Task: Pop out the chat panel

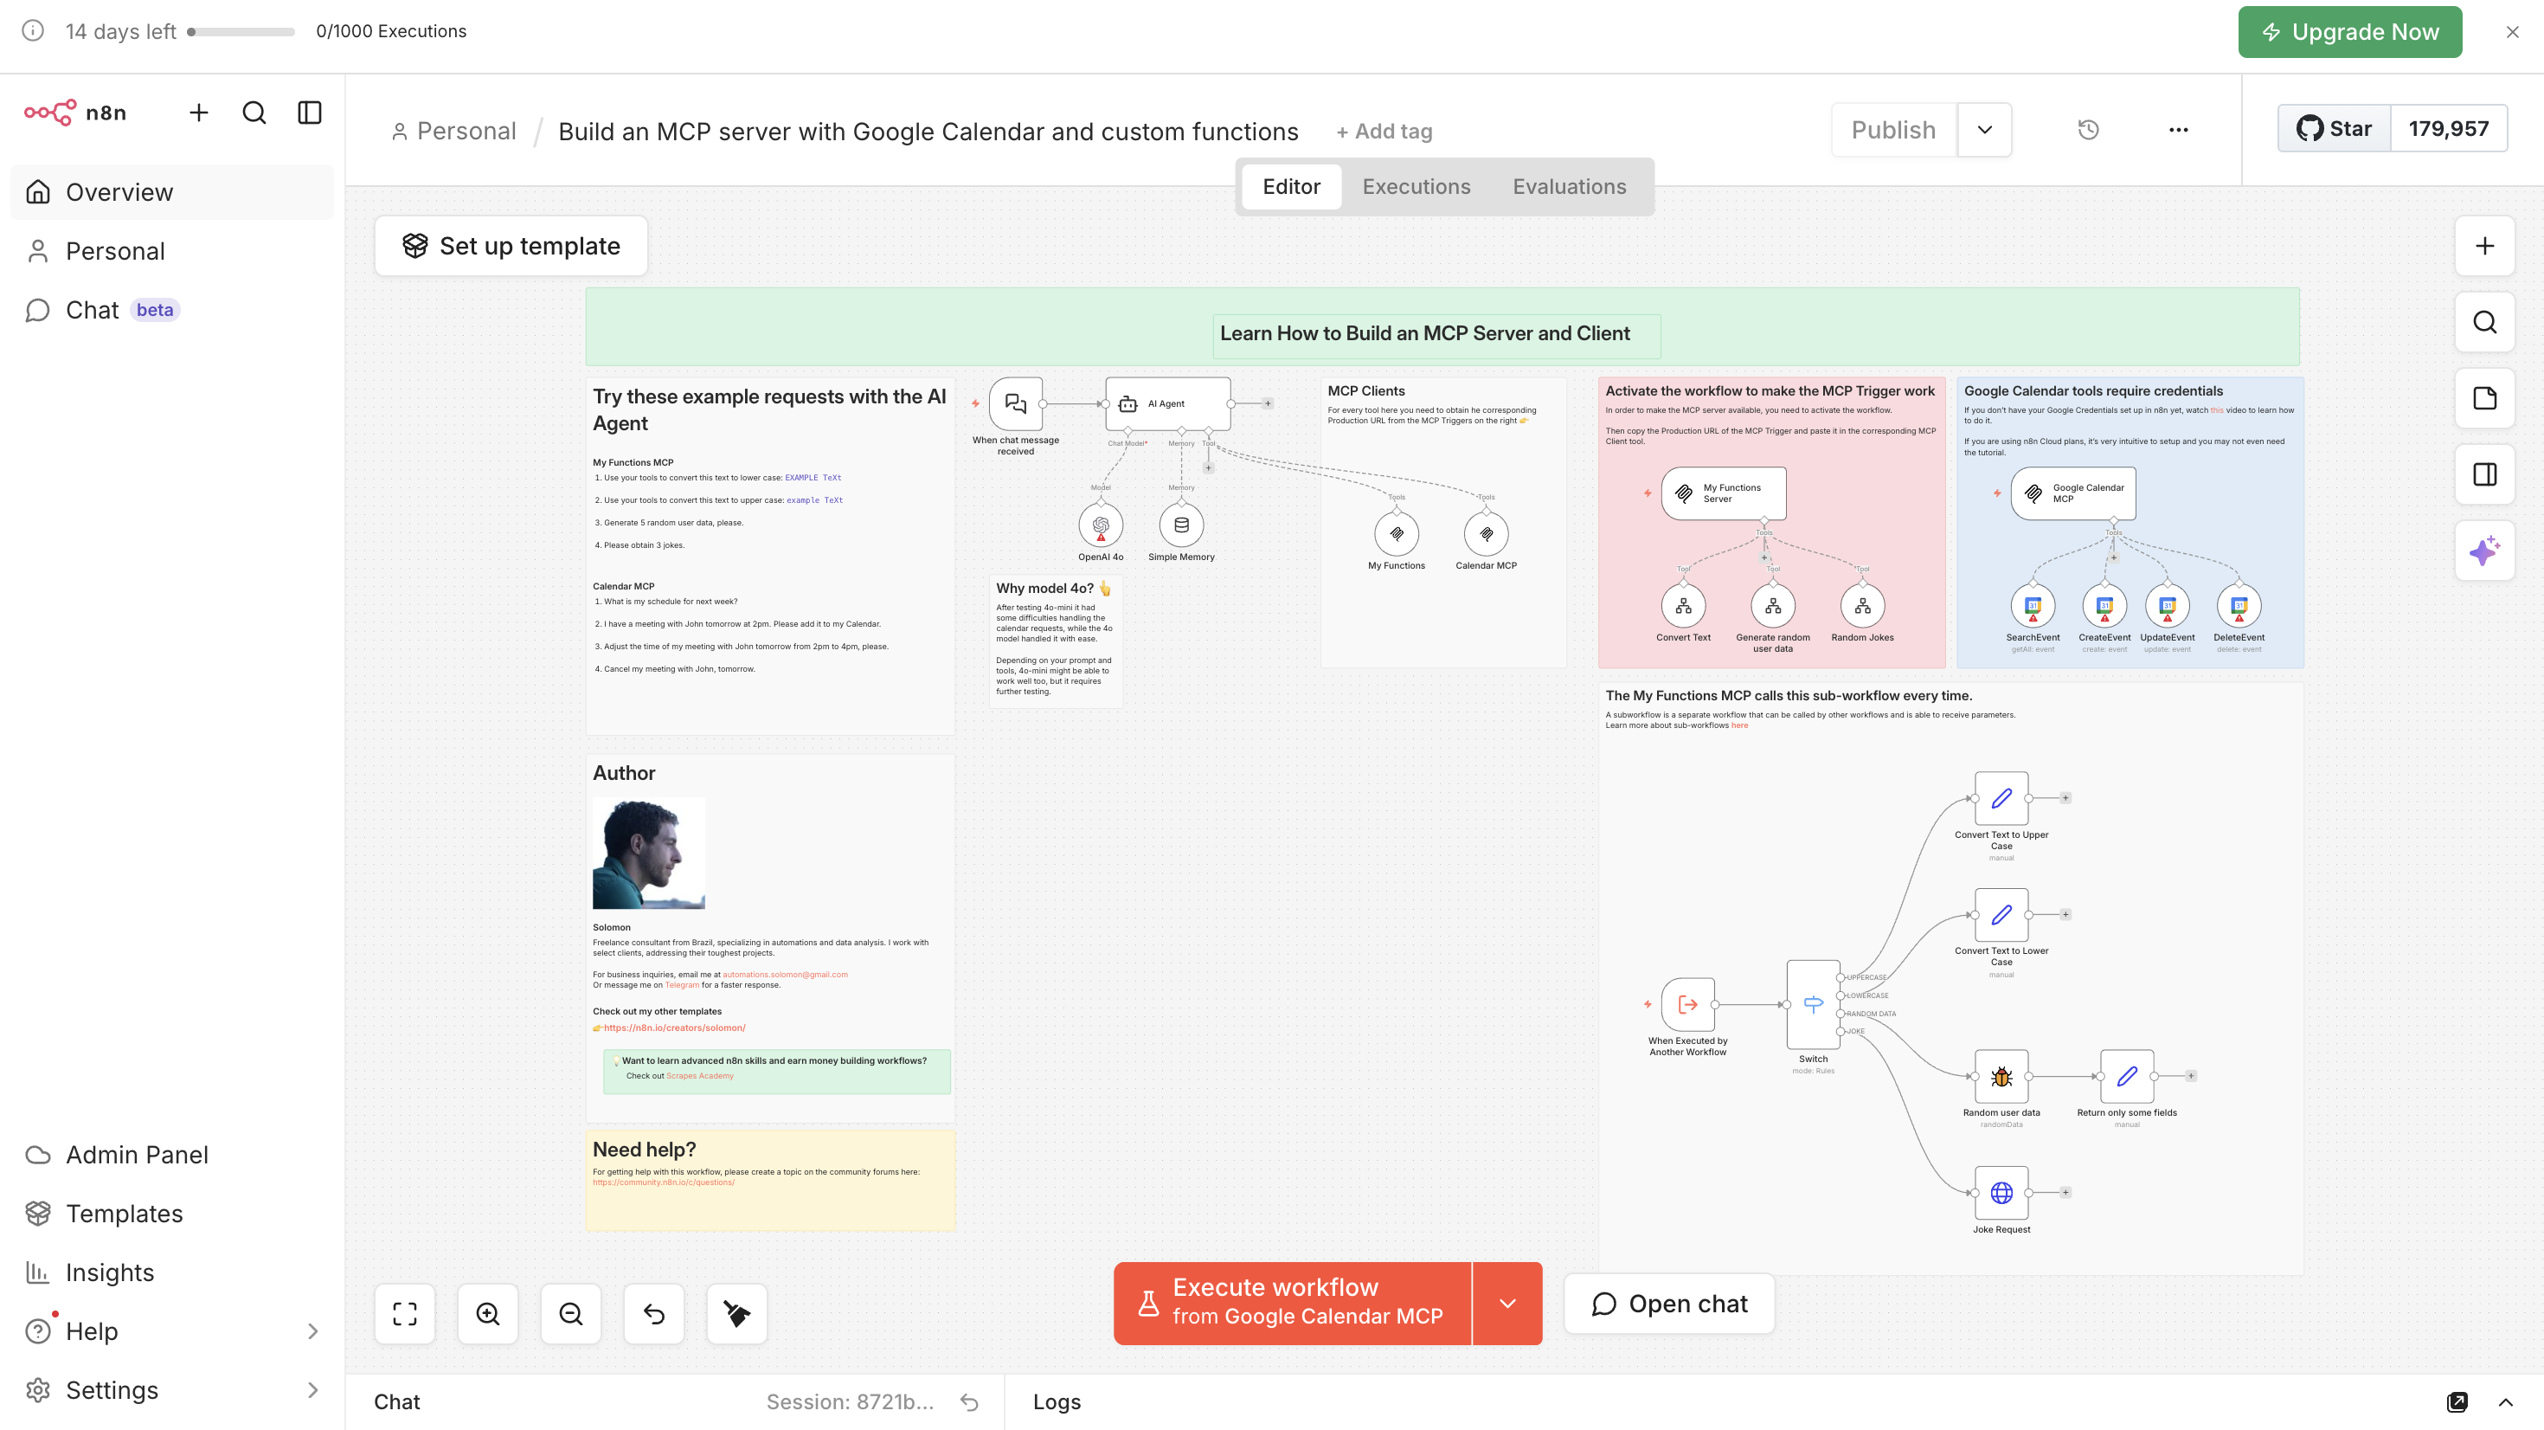Action: click(x=2457, y=1401)
